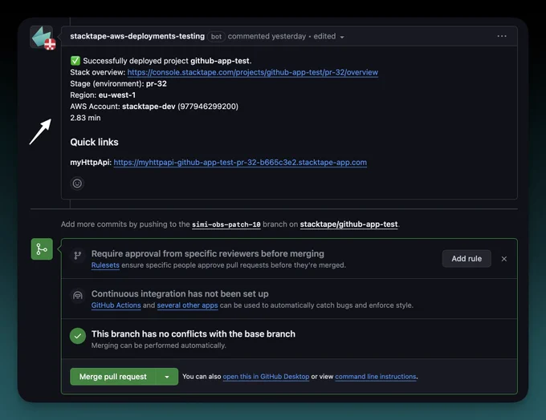The image size is (546, 420).
Task: Open merge method dropdown next to Merge button
Action: [167, 377]
